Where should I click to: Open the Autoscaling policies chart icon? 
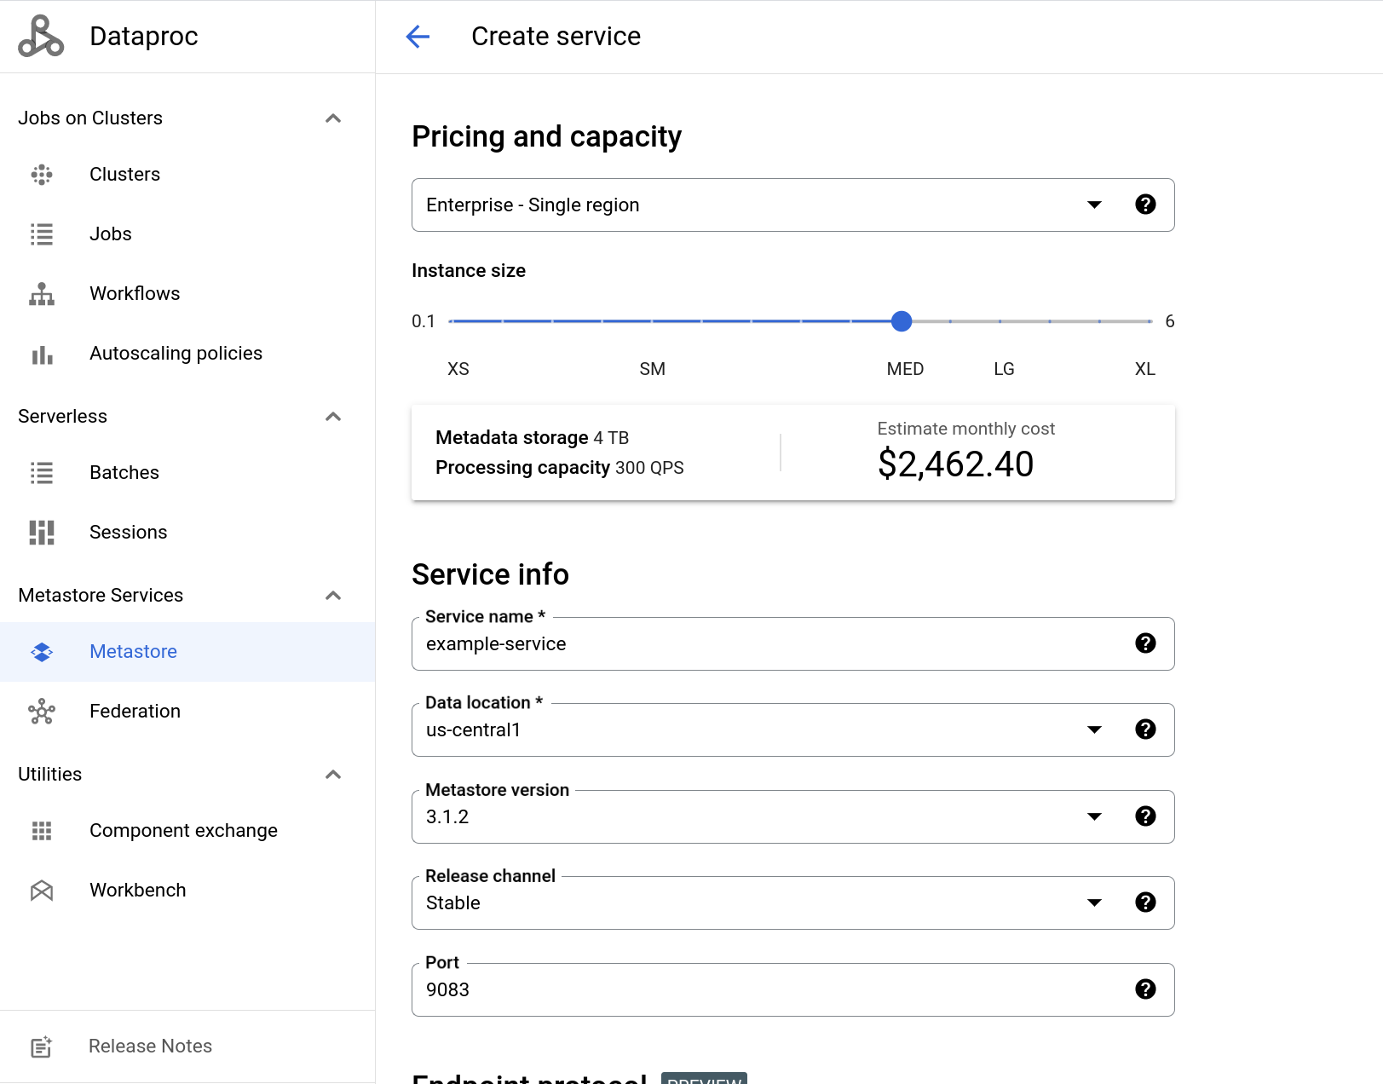pos(41,353)
